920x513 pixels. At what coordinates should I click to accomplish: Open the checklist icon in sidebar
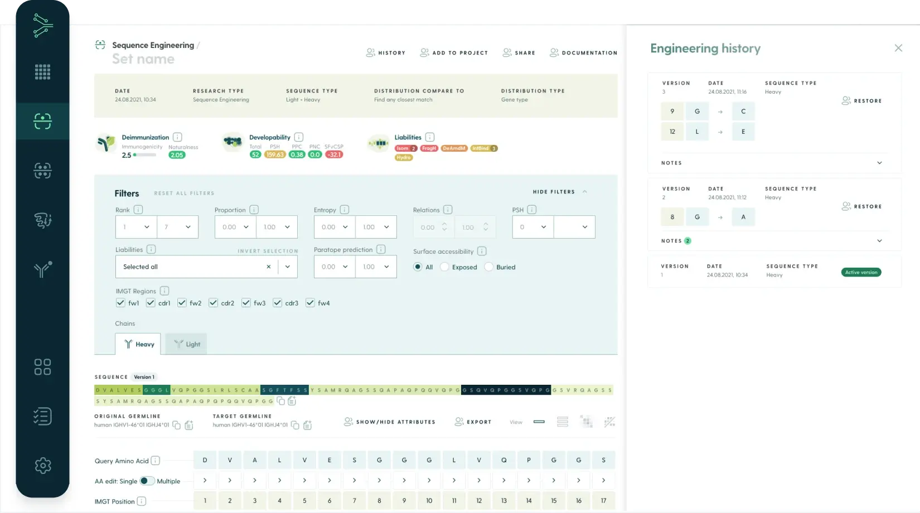[x=42, y=417]
